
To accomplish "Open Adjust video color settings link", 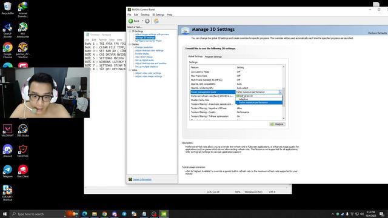I will 148,73.
